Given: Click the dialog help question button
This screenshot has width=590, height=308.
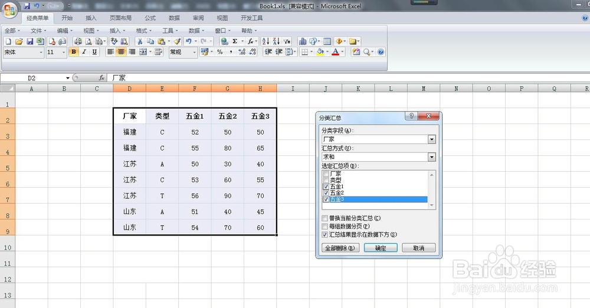Looking at the screenshot, I should pyautogui.click(x=411, y=116).
